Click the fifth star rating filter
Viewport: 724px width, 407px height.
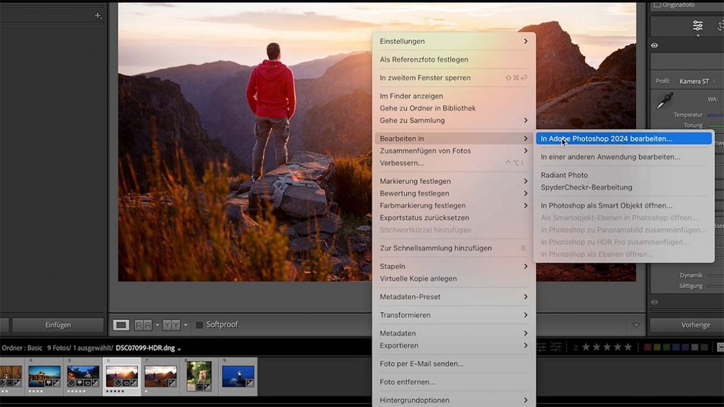click(x=627, y=346)
